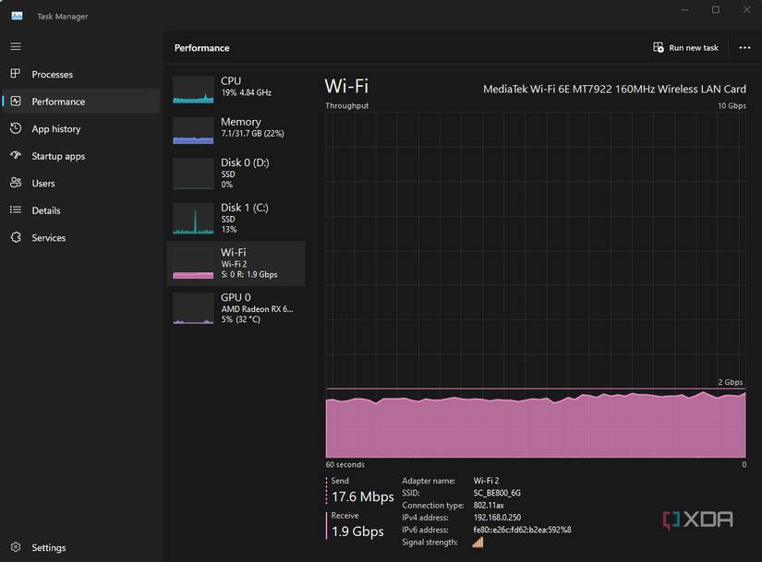Screen dimensions: 762x562
Task: Click the Processes sidebar icon
Action: 16,74
